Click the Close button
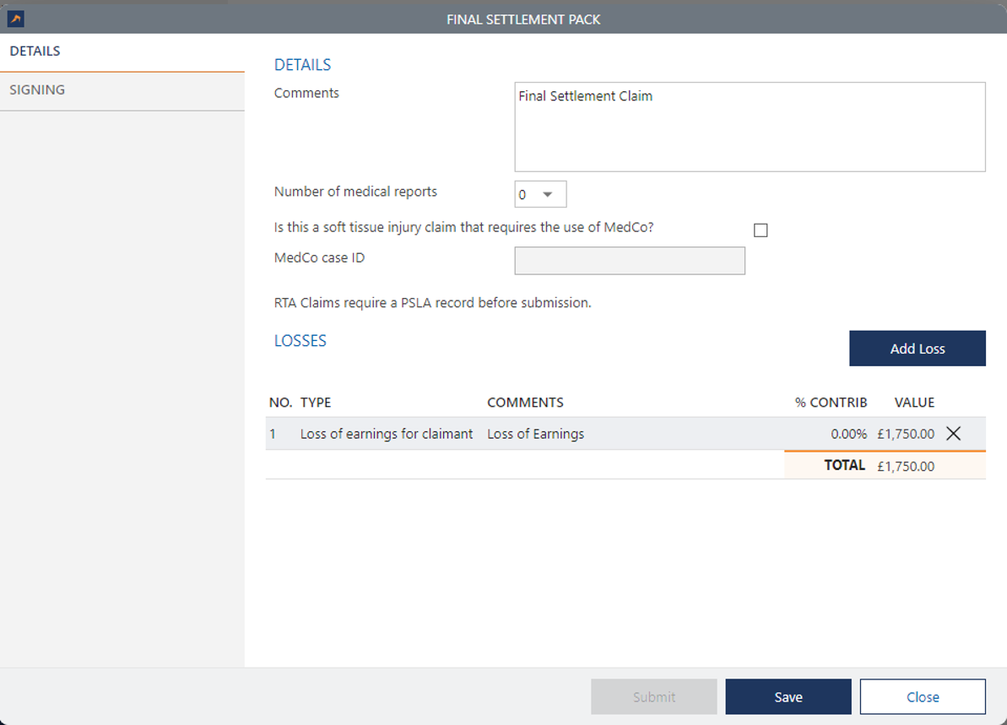 (922, 697)
